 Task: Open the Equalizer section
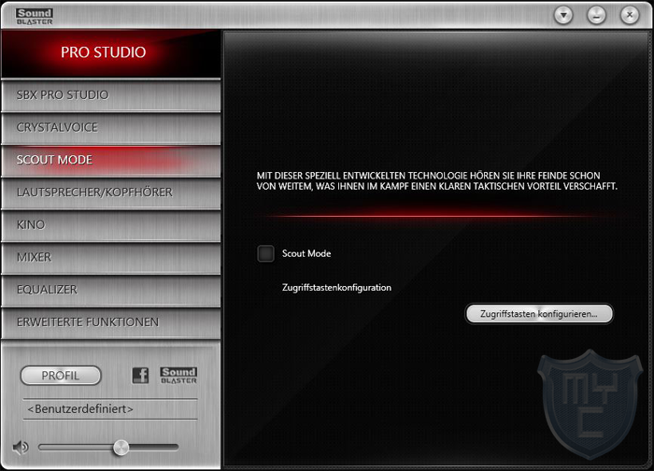click(x=110, y=290)
